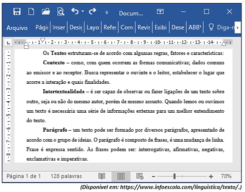Screen dimensions: 245x192
Task: Switch to the Inserir tab
Action: [58, 27]
